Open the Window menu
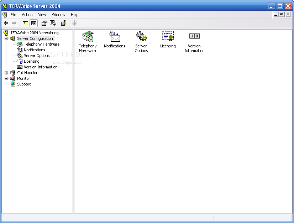 pos(58,15)
